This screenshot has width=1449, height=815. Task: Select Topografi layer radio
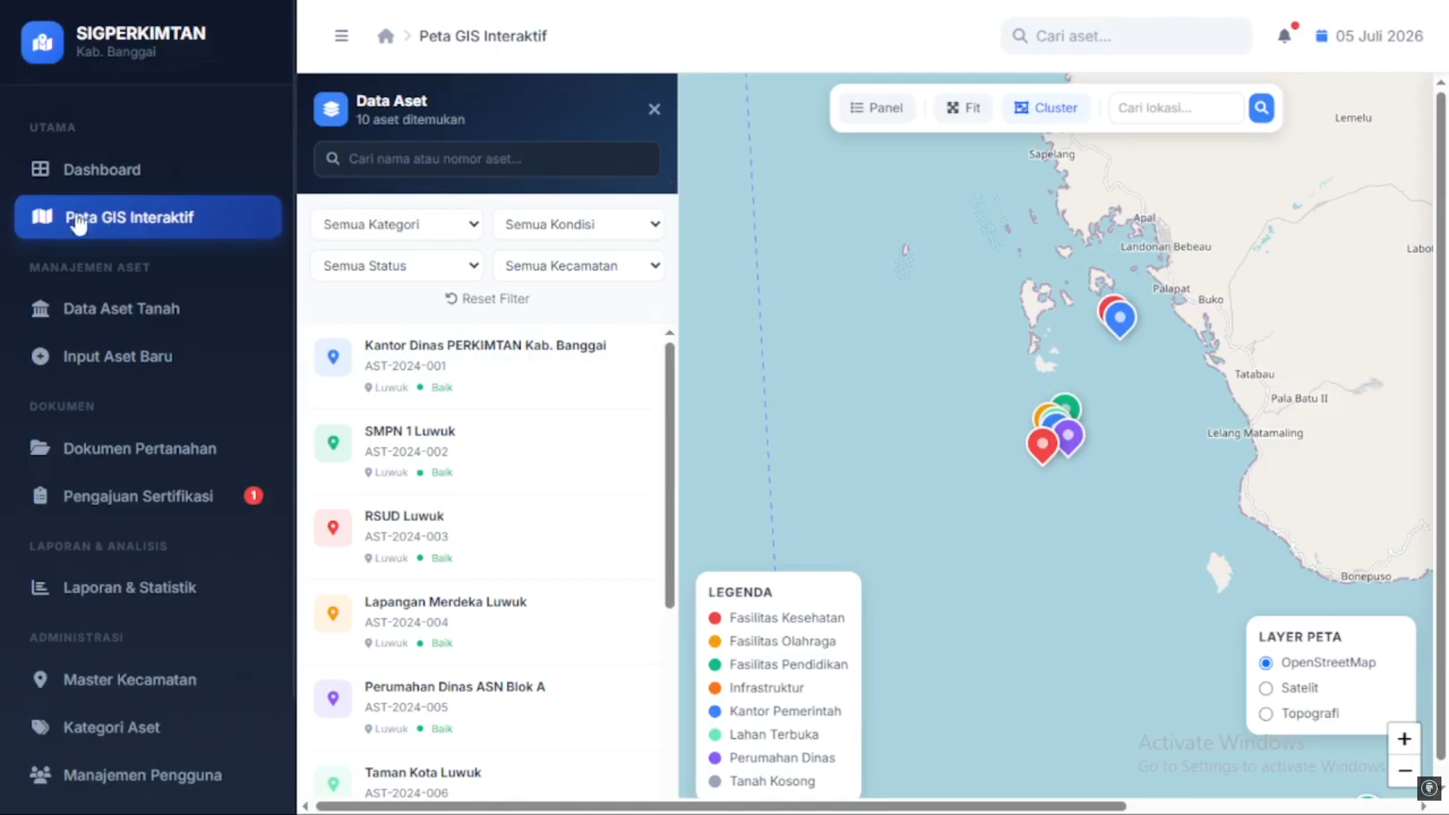tap(1266, 714)
